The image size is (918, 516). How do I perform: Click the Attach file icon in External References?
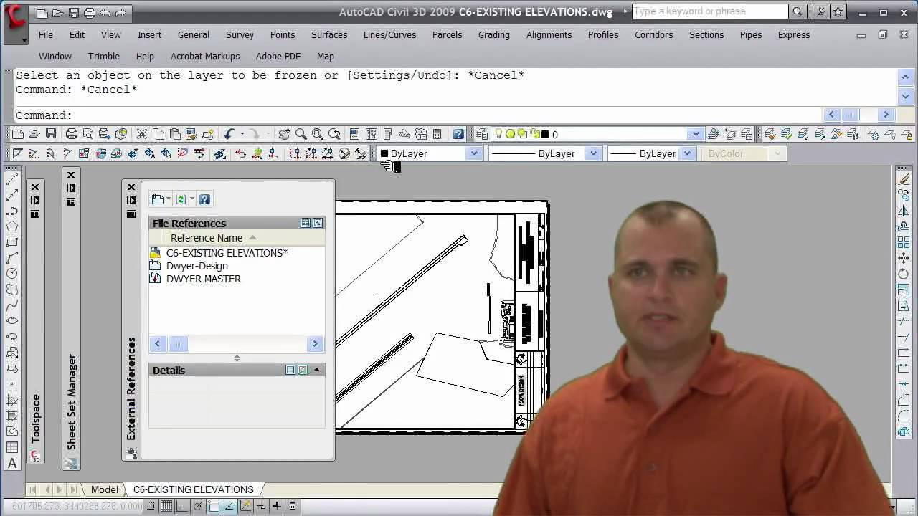coord(158,199)
